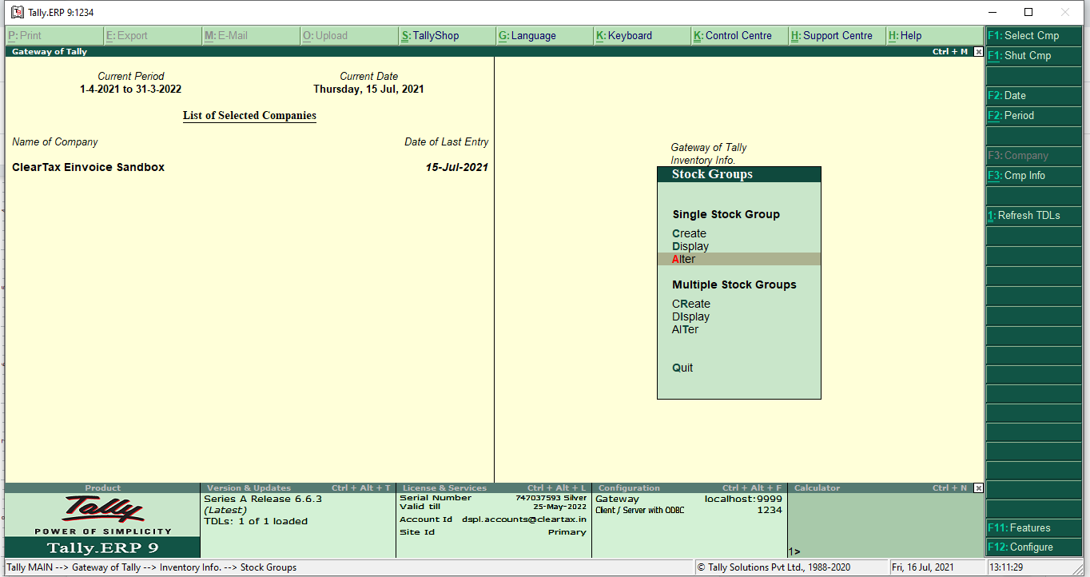Screen dimensions: 1090x577
Task: Select DIsplay under Multiple Stock Groups
Action: pyautogui.click(x=690, y=316)
